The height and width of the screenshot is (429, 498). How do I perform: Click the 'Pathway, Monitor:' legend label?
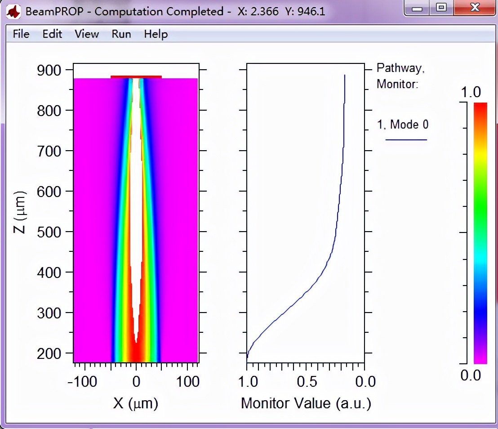coord(400,76)
